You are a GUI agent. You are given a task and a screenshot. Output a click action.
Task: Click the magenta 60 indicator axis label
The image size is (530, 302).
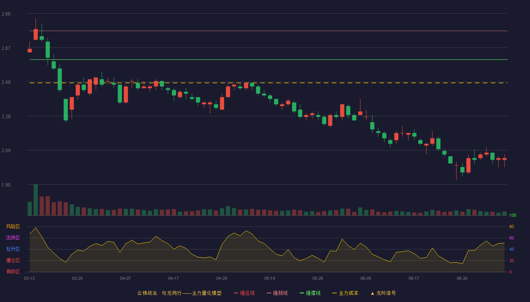pos(511,238)
